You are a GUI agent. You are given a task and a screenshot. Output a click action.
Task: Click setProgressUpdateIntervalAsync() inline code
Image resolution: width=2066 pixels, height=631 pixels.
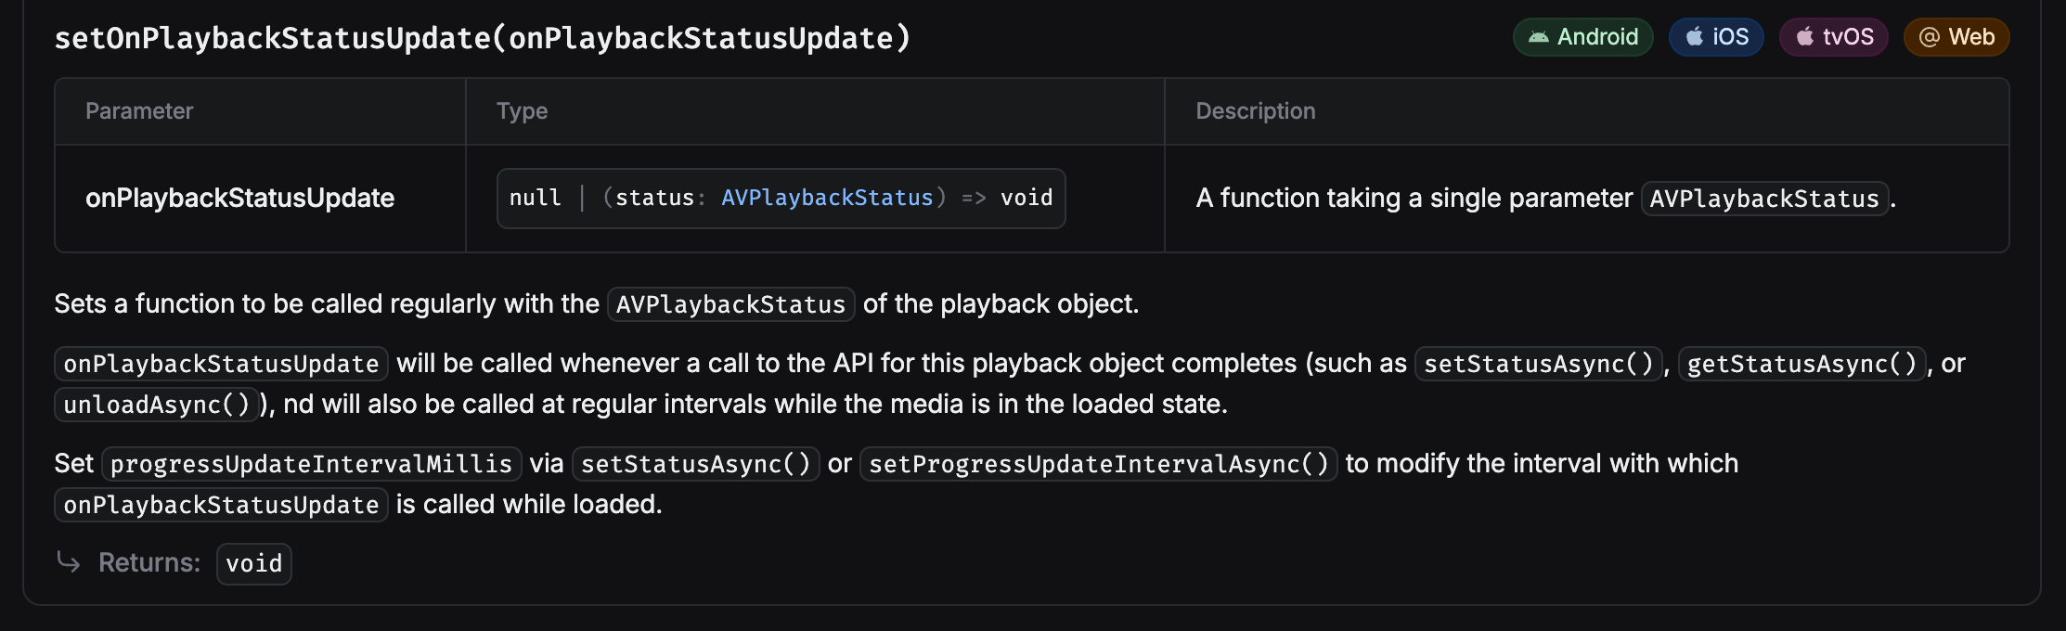tap(1098, 464)
